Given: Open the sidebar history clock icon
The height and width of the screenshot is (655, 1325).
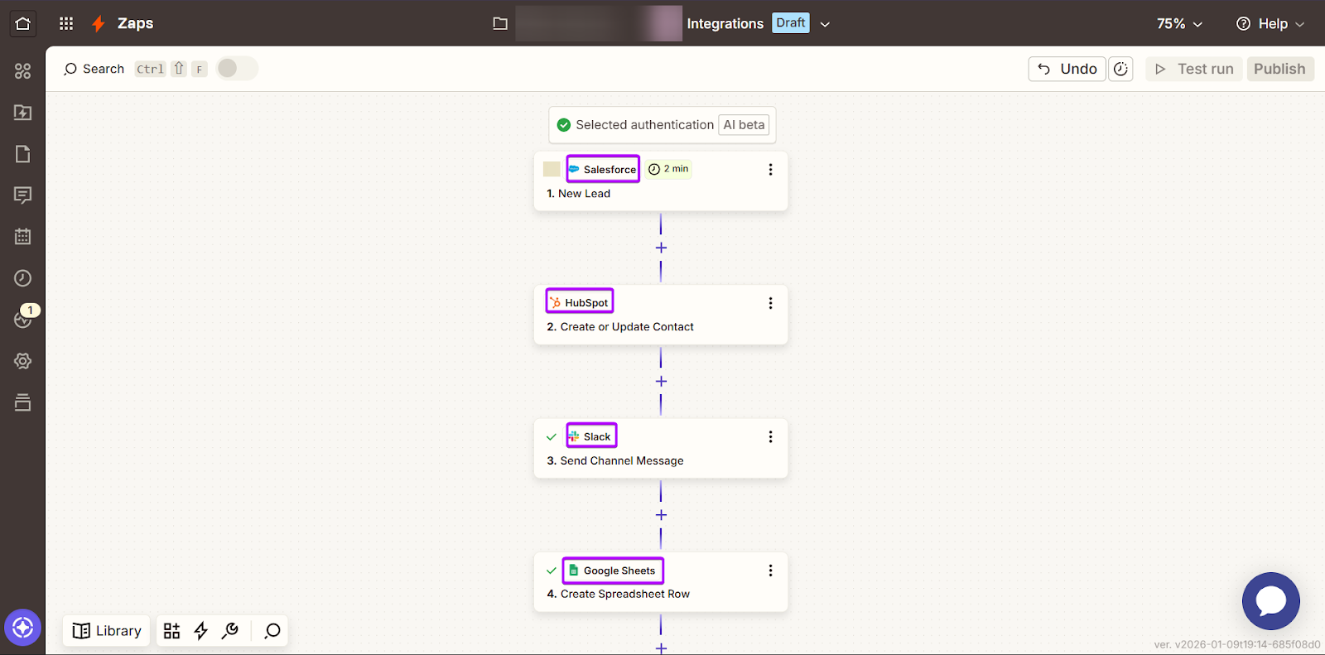Looking at the screenshot, I should (x=23, y=278).
